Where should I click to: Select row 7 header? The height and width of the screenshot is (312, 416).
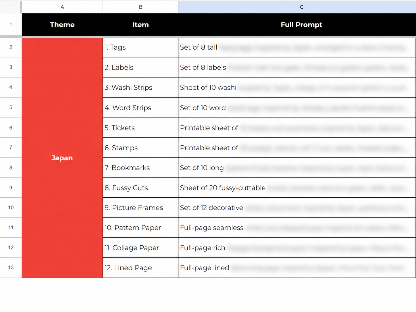[11, 148]
